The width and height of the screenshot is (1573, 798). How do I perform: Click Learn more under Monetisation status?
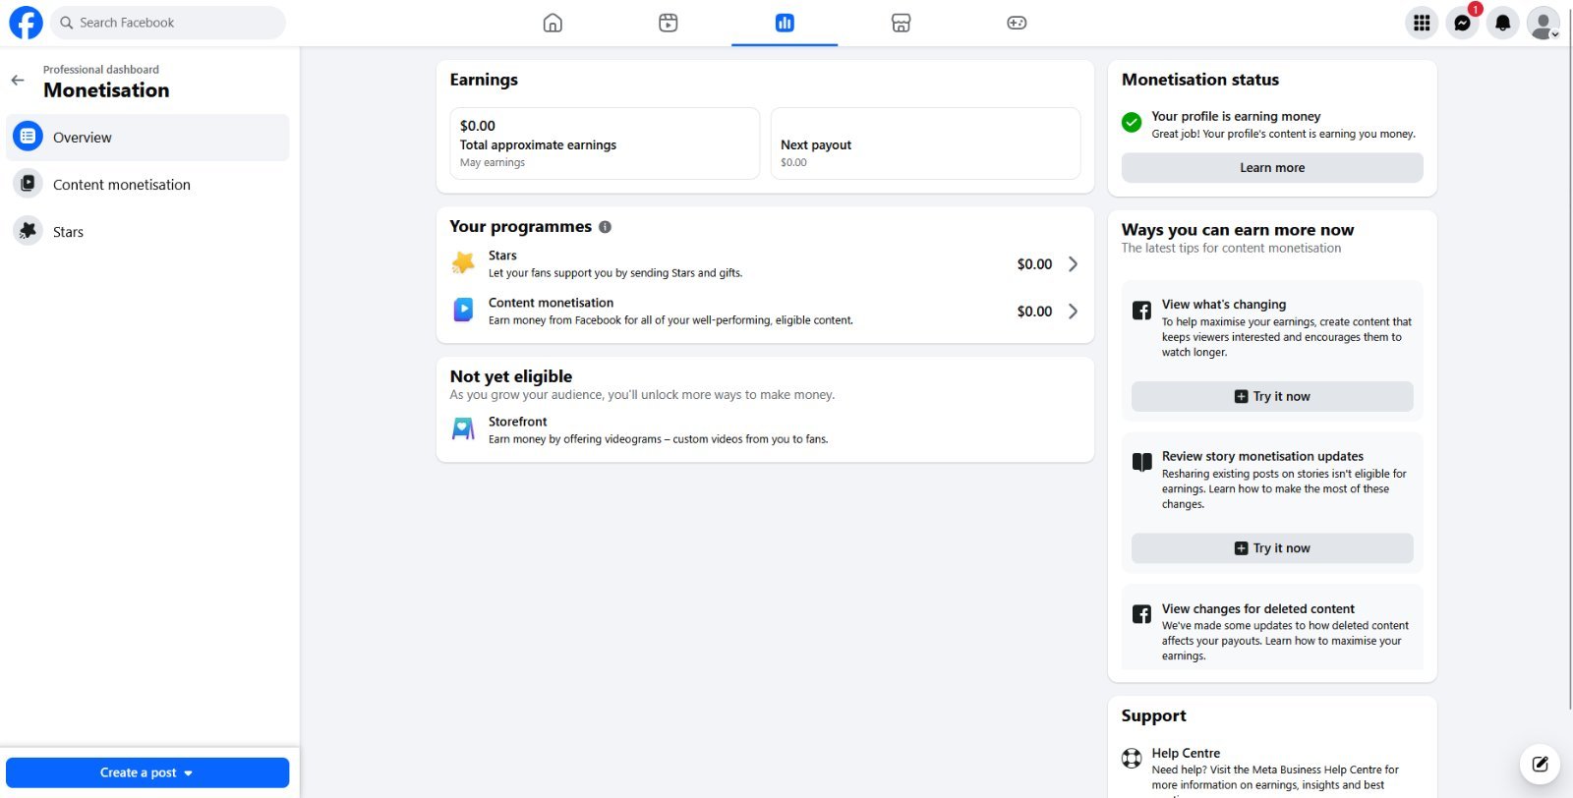[1272, 168]
